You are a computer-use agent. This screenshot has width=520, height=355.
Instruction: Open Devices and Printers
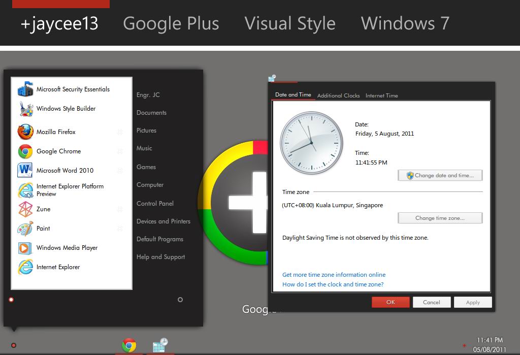coord(164,221)
